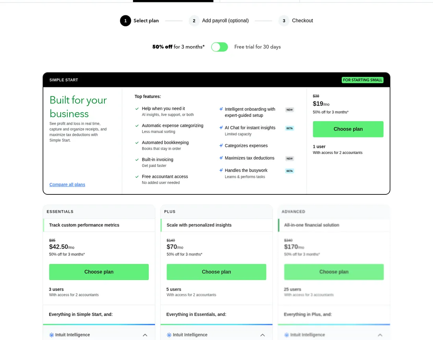Click checkmark beside Automated bookkeeping
The image size is (433, 340).
(137, 143)
